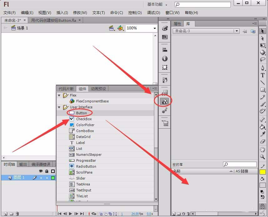This screenshot has height=217, width=268.
Task: Choose the black arrow Selection tool
Action: point(263,31)
